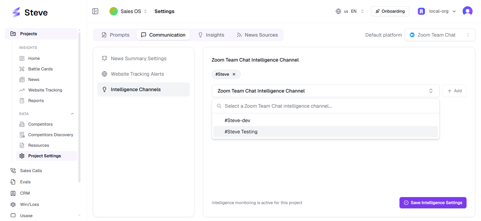Click the Zoom logo in Default platform
This screenshot has width=481, height=221.
coord(412,35)
